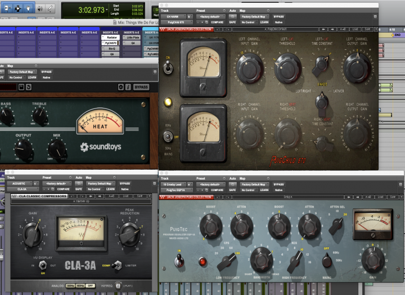405x295 pixels.
Task: Open main counter time format dropdown arrow
Action: [106, 10]
